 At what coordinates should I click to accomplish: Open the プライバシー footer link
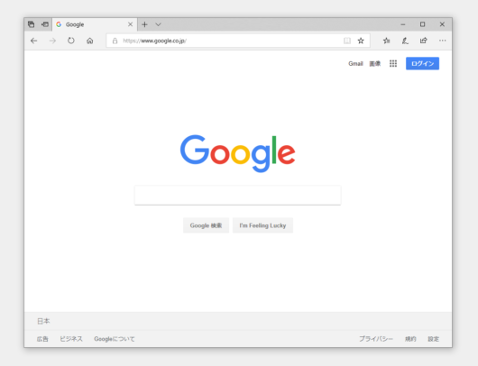click(x=376, y=339)
